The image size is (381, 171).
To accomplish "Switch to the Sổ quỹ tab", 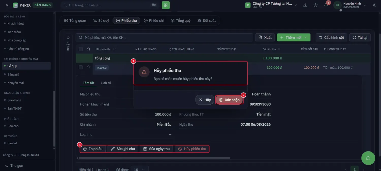I will pos(101,21).
